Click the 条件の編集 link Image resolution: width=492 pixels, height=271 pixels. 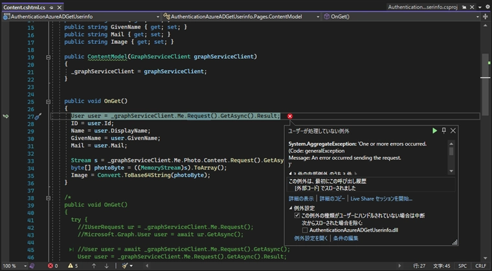point(346,239)
